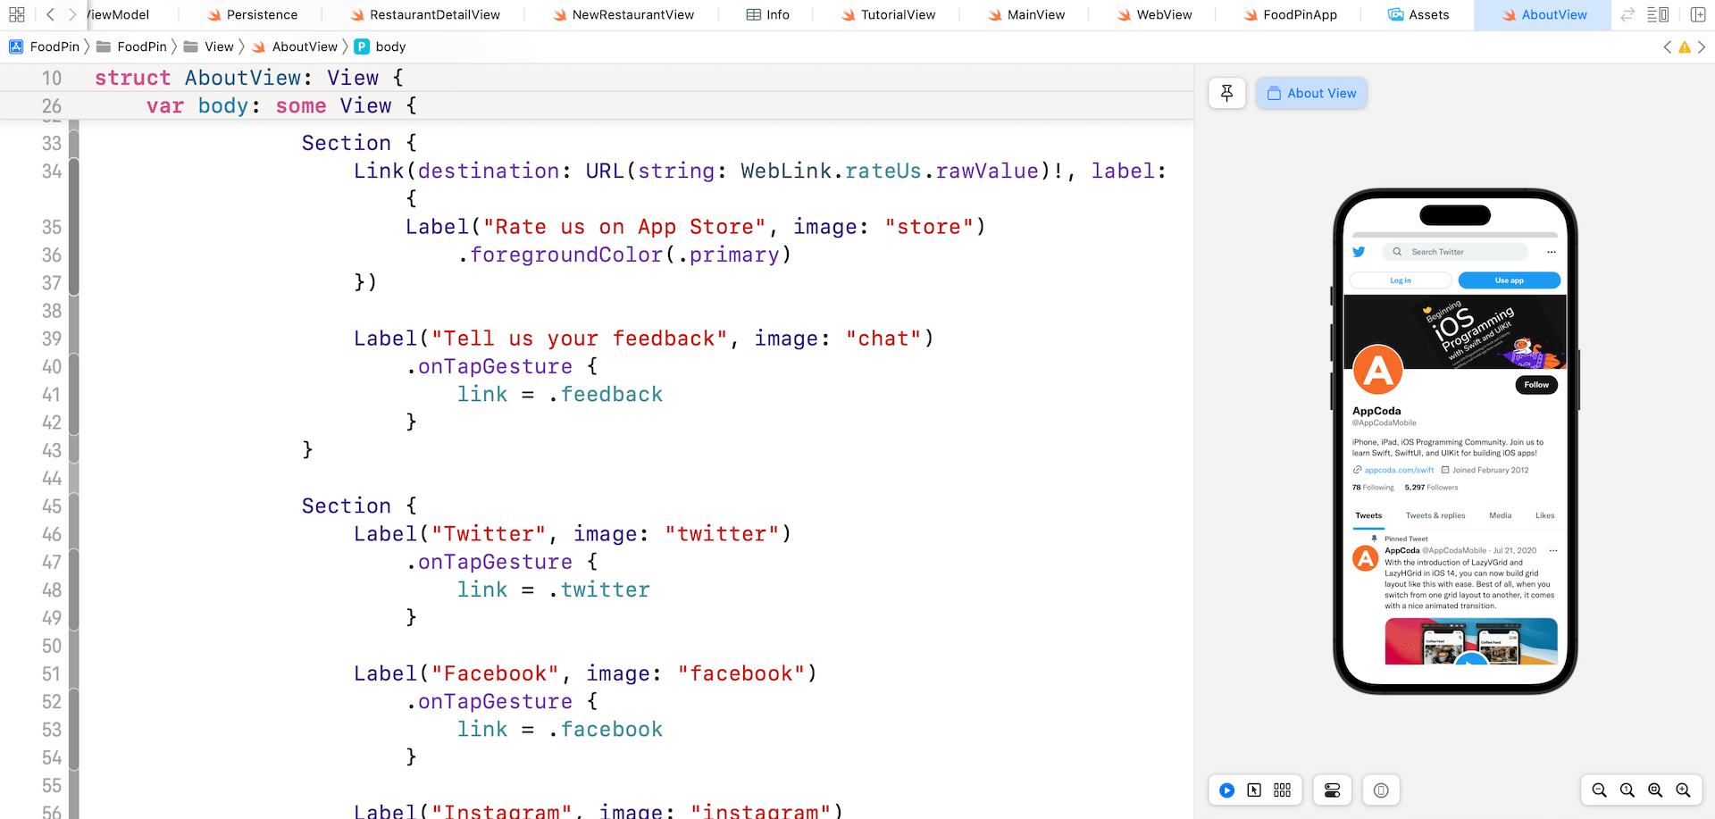Start the live preview with the play button
The image size is (1715, 819).
[1226, 790]
